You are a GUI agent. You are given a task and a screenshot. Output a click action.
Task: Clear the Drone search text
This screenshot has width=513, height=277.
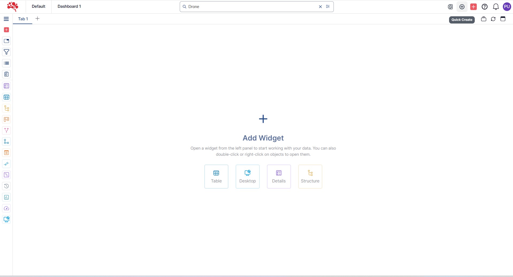pos(320,7)
